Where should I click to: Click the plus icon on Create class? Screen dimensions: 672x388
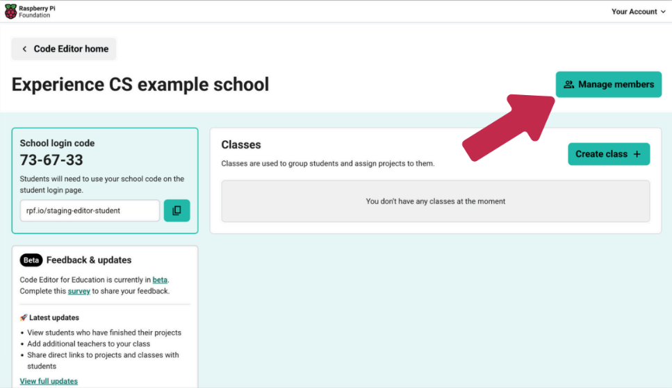pyautogui.click(x=637, y=154)
